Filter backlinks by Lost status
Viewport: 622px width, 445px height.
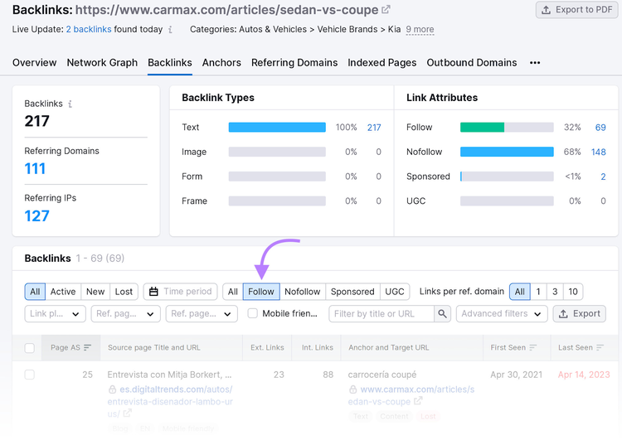[124, 292]
